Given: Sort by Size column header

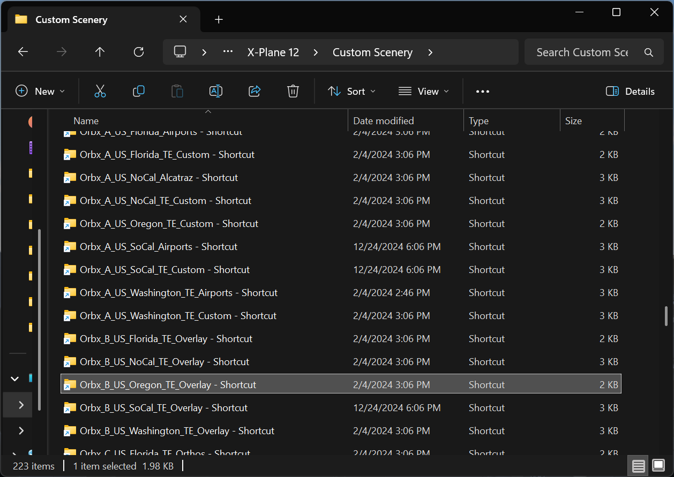Looking at the screenshot, I should pyautogui.click(x=592, y=120).
